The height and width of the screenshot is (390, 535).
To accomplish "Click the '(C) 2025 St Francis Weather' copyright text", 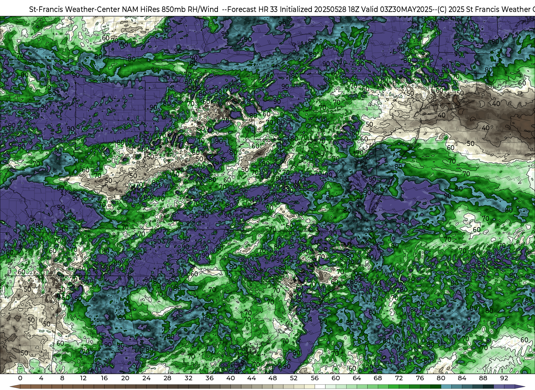I will pos(484,9).
